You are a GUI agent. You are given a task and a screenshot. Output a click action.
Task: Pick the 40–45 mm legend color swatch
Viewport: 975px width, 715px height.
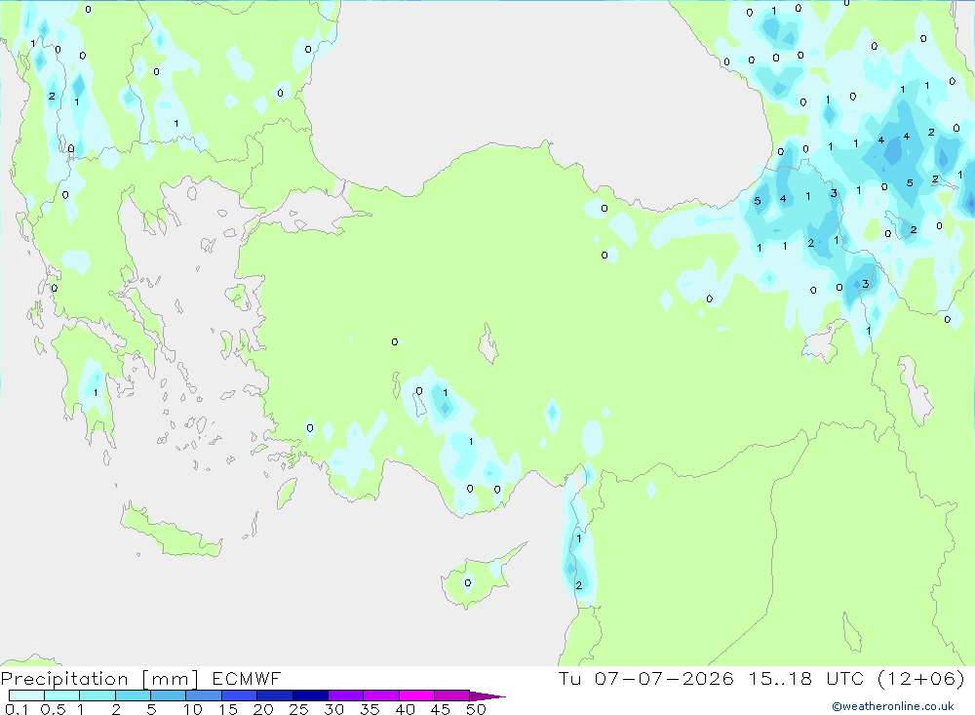pyautogui.click(x=416, y=695)
